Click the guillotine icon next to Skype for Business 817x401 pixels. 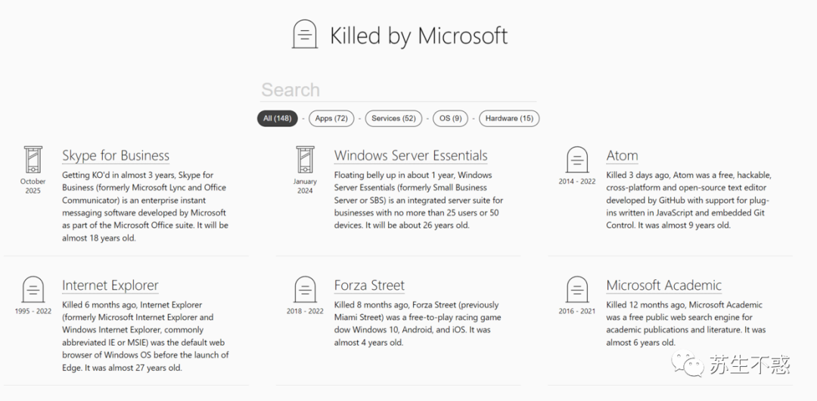pos(33,160)
